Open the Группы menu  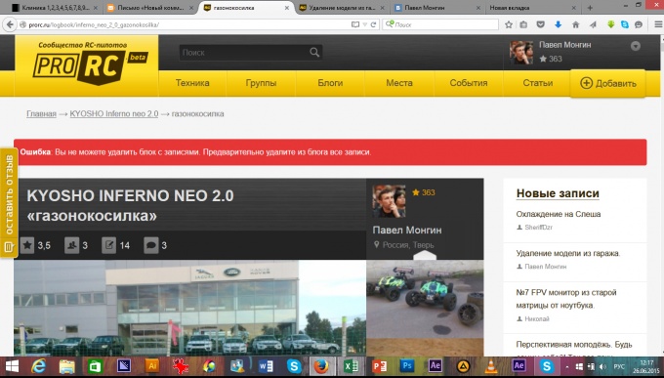[262, 83]
